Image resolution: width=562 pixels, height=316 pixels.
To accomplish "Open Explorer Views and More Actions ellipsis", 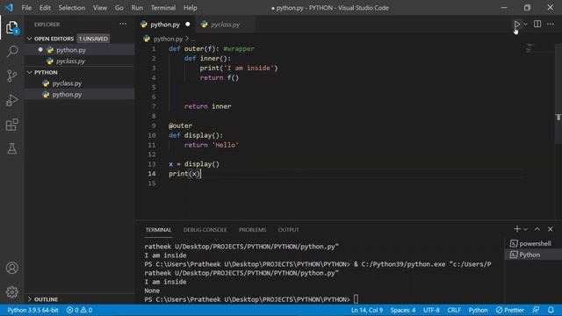I will point(123,24).
